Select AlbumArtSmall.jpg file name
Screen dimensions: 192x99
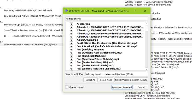coord(87,40)
